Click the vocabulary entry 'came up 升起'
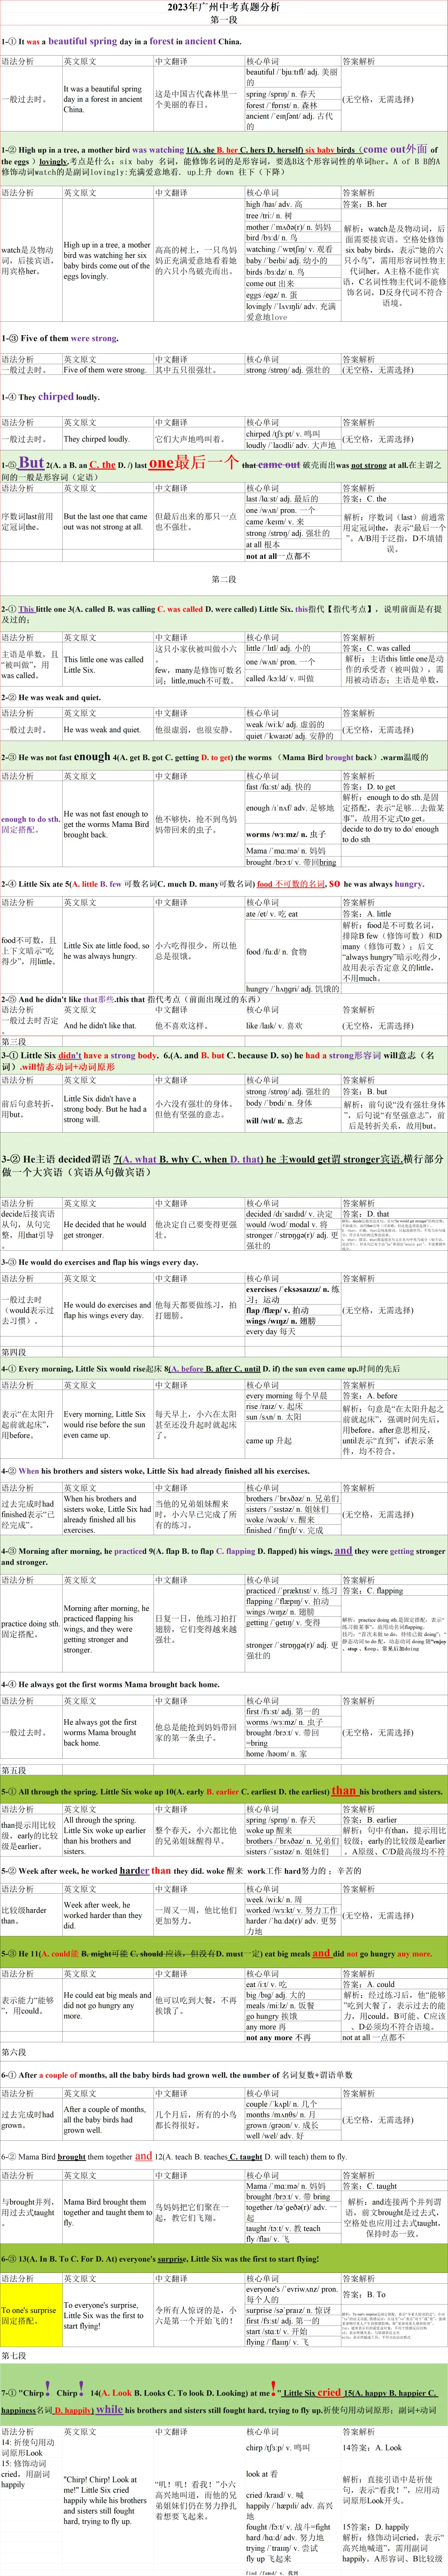This screenshot has height=2576, width=448. 268,1441
